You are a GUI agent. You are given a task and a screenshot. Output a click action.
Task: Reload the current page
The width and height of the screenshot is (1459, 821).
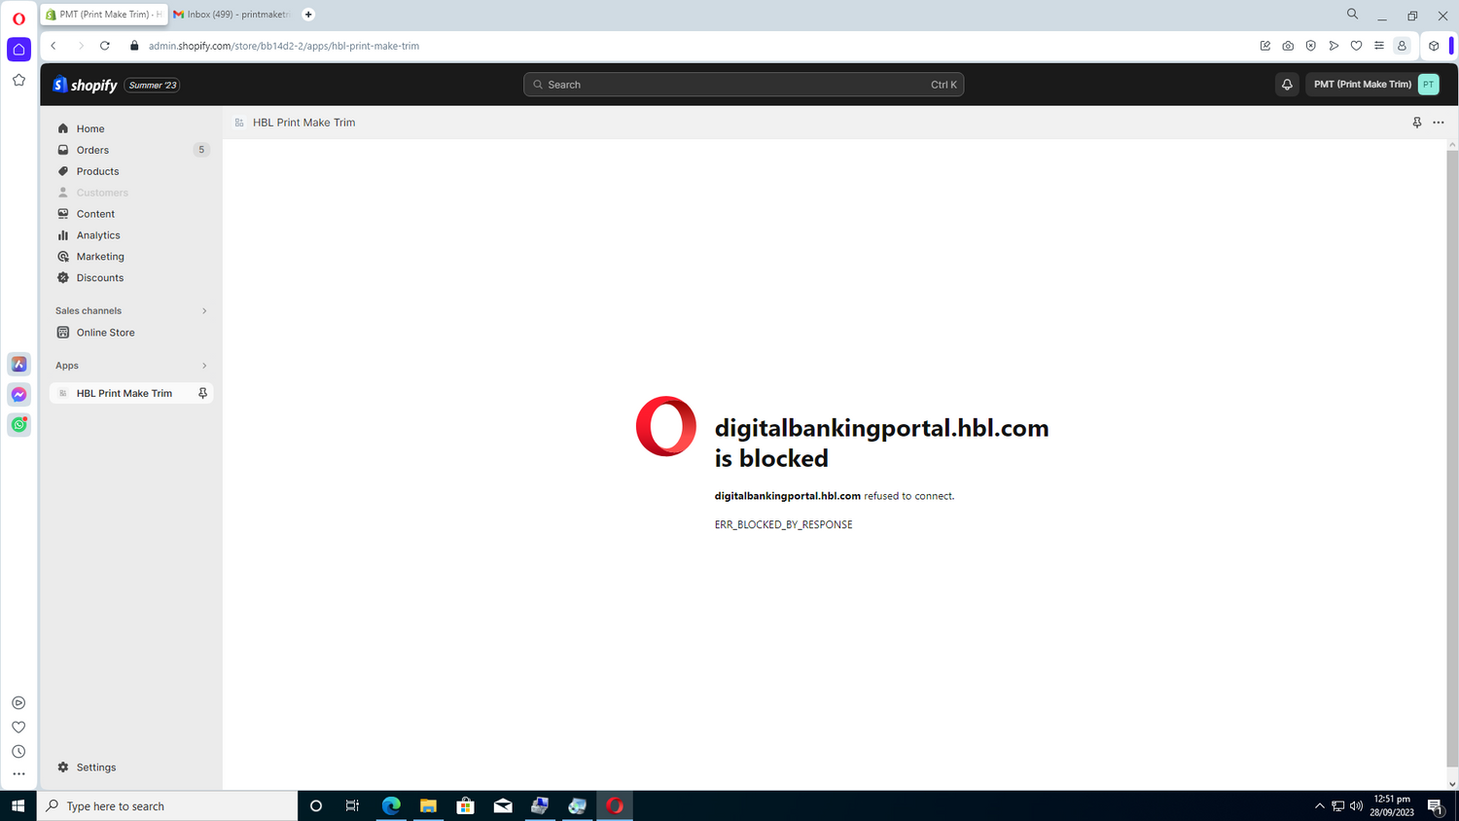coord(105,46)
